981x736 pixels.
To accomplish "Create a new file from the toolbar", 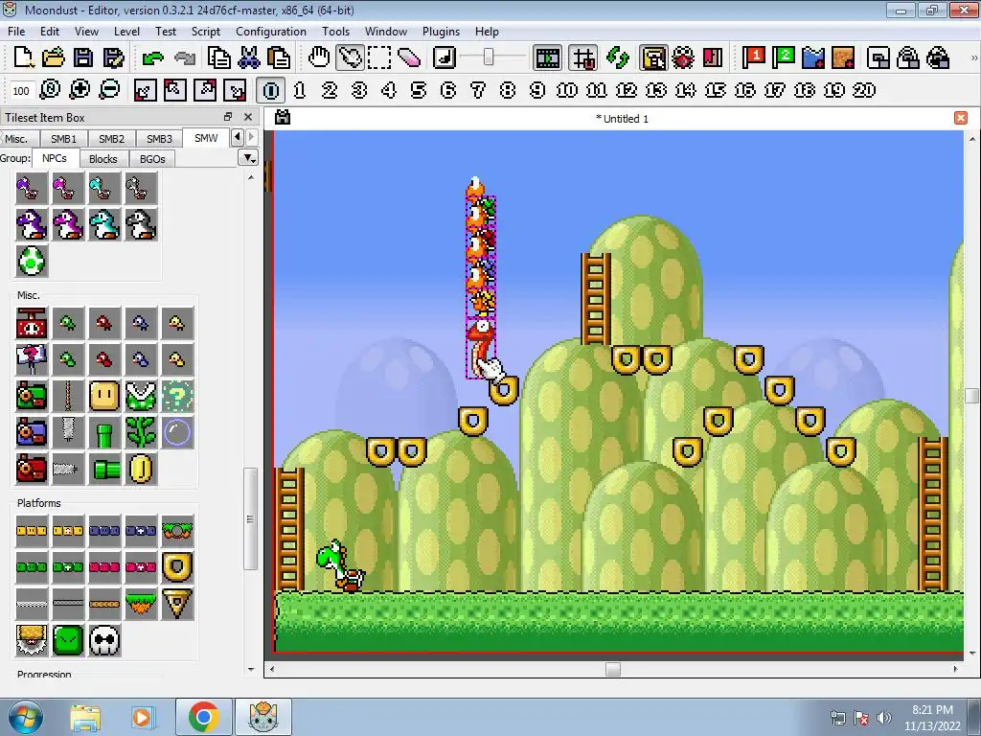I will point(23,57).
